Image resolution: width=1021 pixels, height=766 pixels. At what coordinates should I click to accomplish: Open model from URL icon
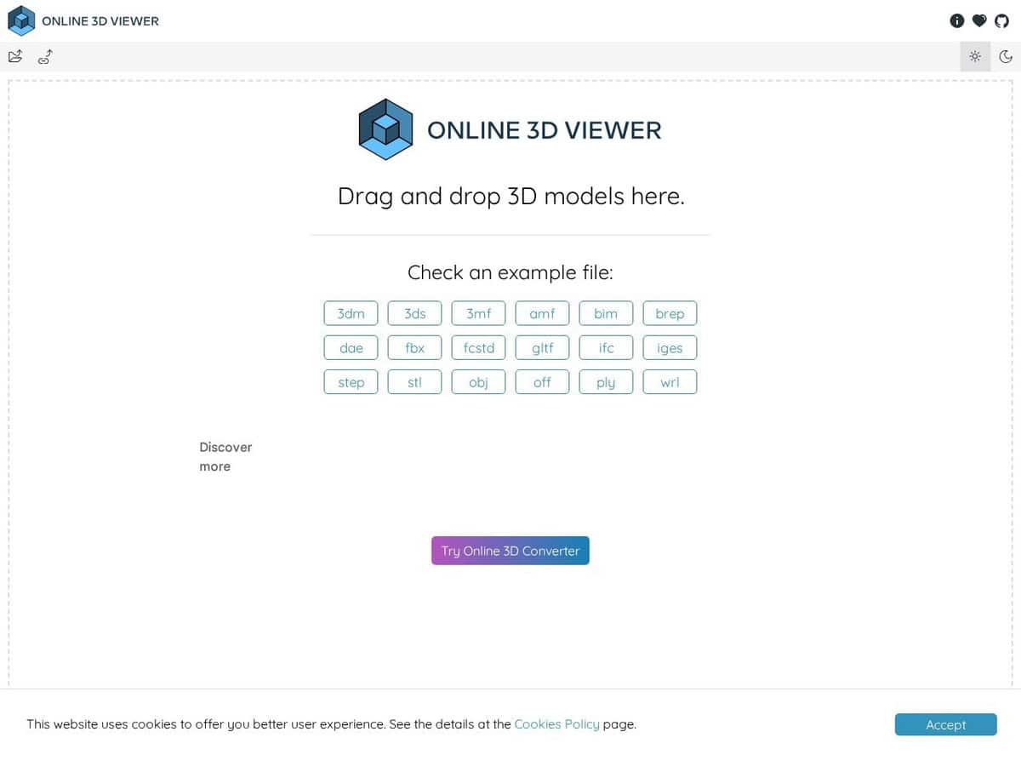(x=46, y=57)
